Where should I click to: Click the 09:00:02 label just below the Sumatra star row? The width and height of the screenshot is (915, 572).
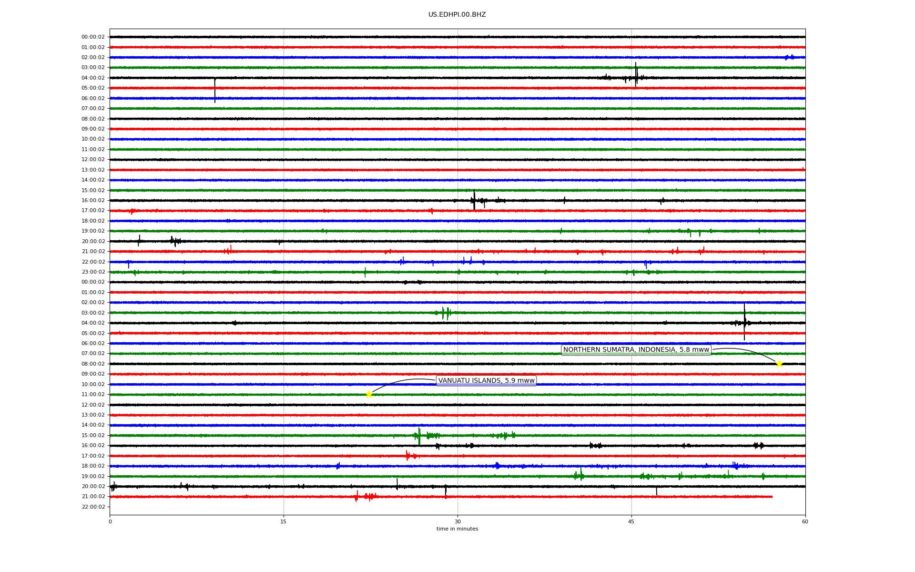pos(93,374)
